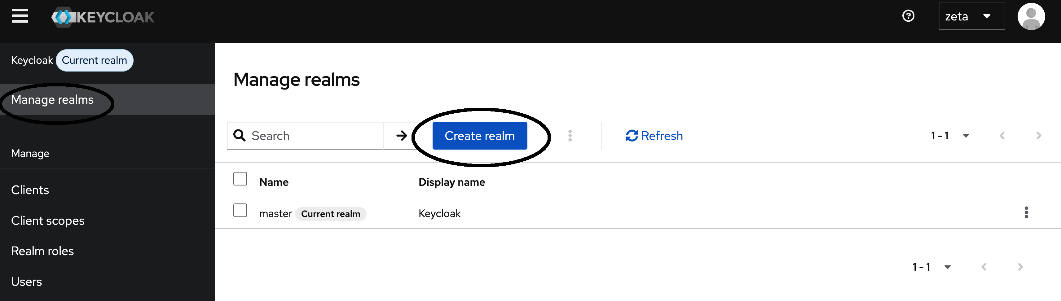Click the Keycloak logo
Image resolution: width=1061 pixels, height=301 pixels.
click(x=103, y=17)
